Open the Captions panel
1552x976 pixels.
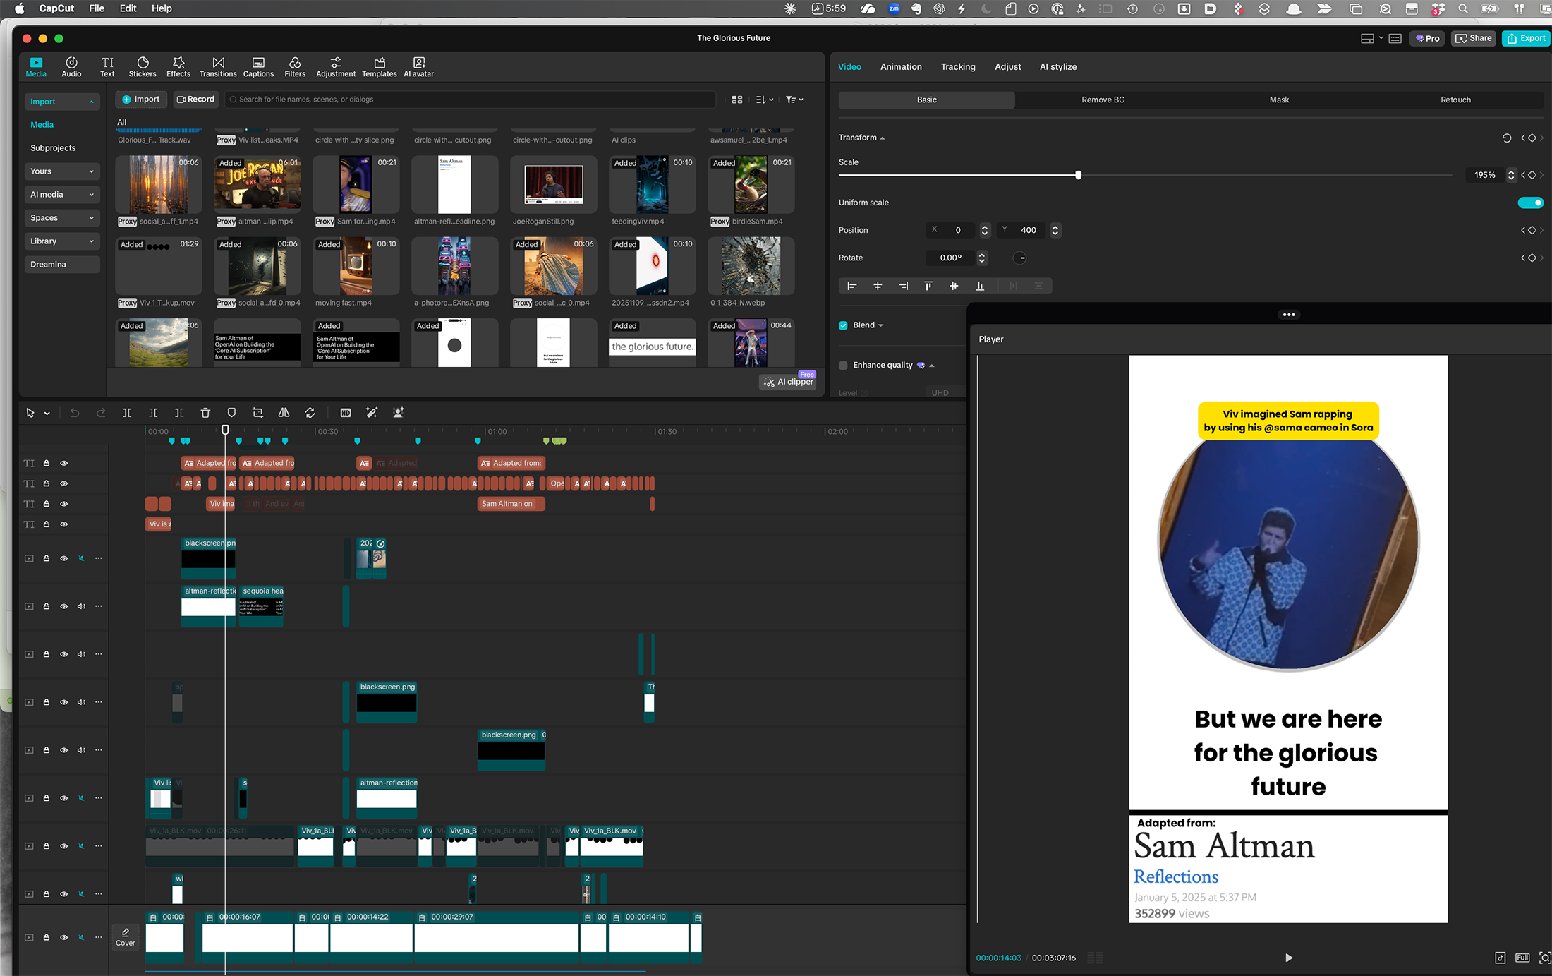[x=258, y=67]
